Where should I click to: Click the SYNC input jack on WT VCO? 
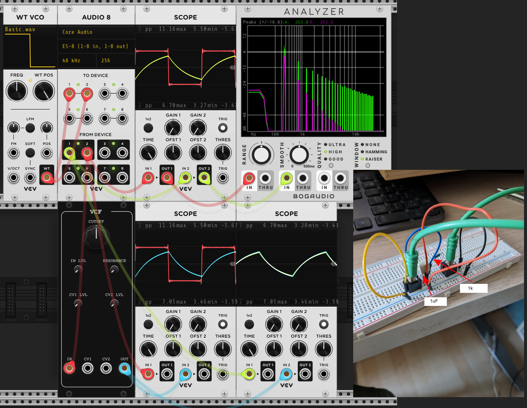pyautogui.click(x=30, y=178)
